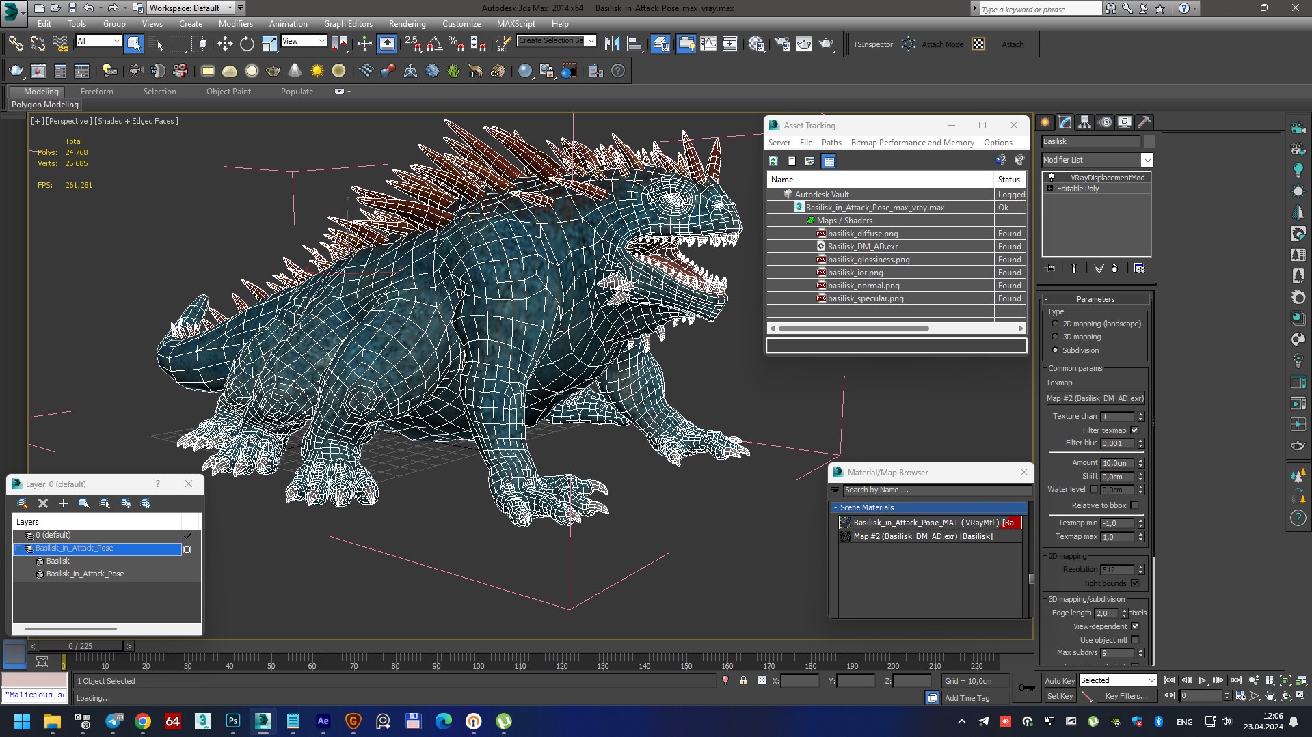Select the Subdivision type radio button
The width and height of the screenshot is (1312, 737).
coord(1055,350)
